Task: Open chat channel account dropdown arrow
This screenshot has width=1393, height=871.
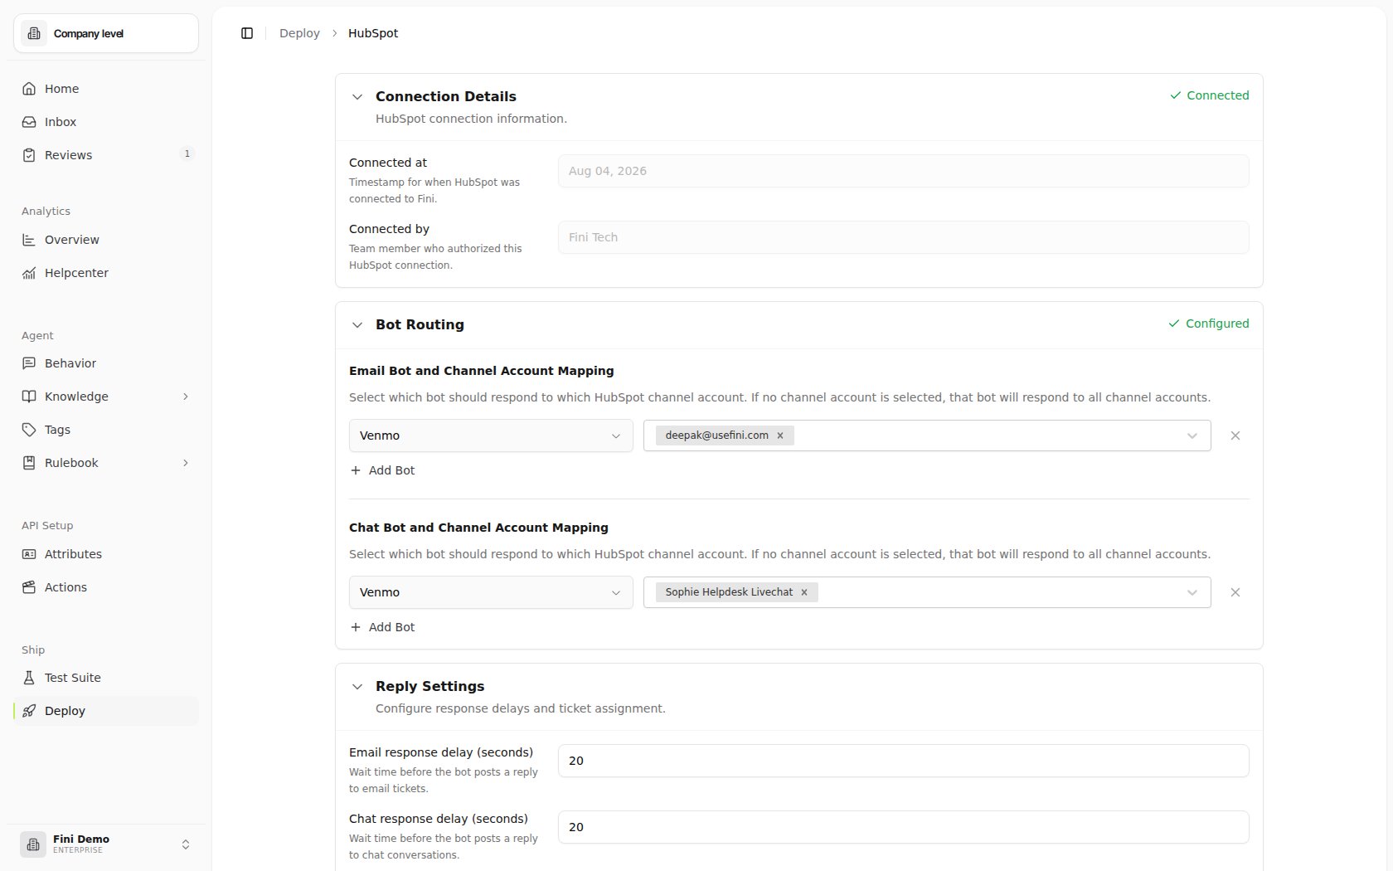Action: [1192, 592]
